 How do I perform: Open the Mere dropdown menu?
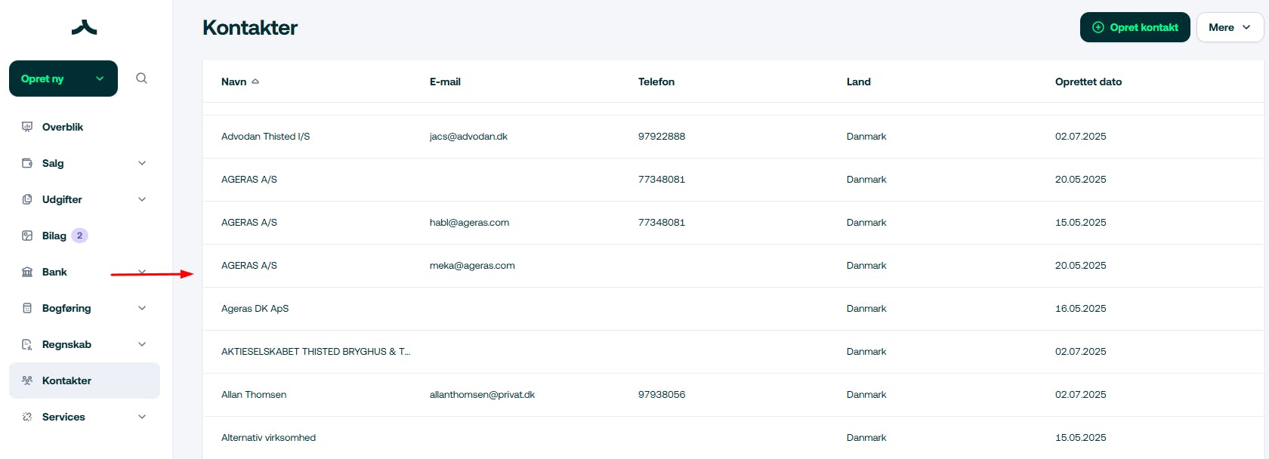tap(1230, 27)
